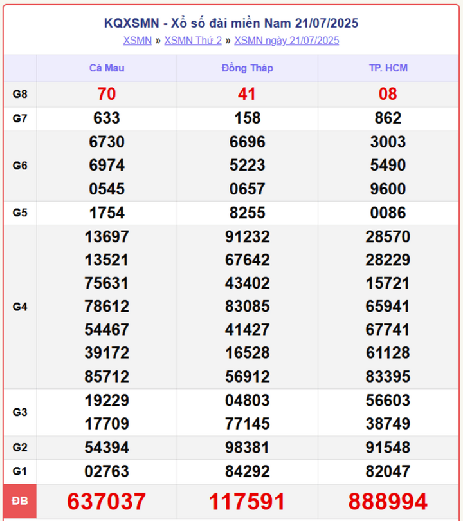Click the G3 number 17709
This screenshot has width=463, height=521.
click(x=107, y=424)
